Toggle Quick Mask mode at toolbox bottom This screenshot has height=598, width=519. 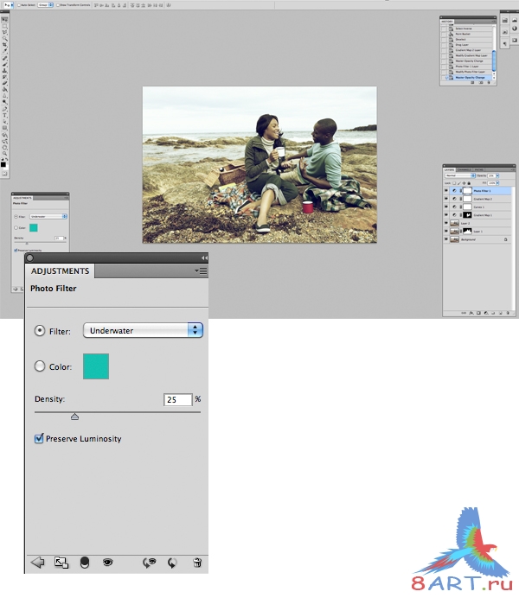4,174
